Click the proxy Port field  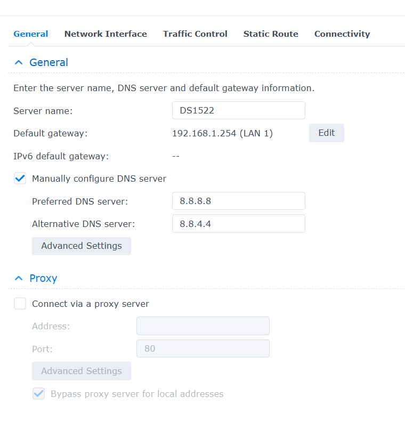[203, 348]
